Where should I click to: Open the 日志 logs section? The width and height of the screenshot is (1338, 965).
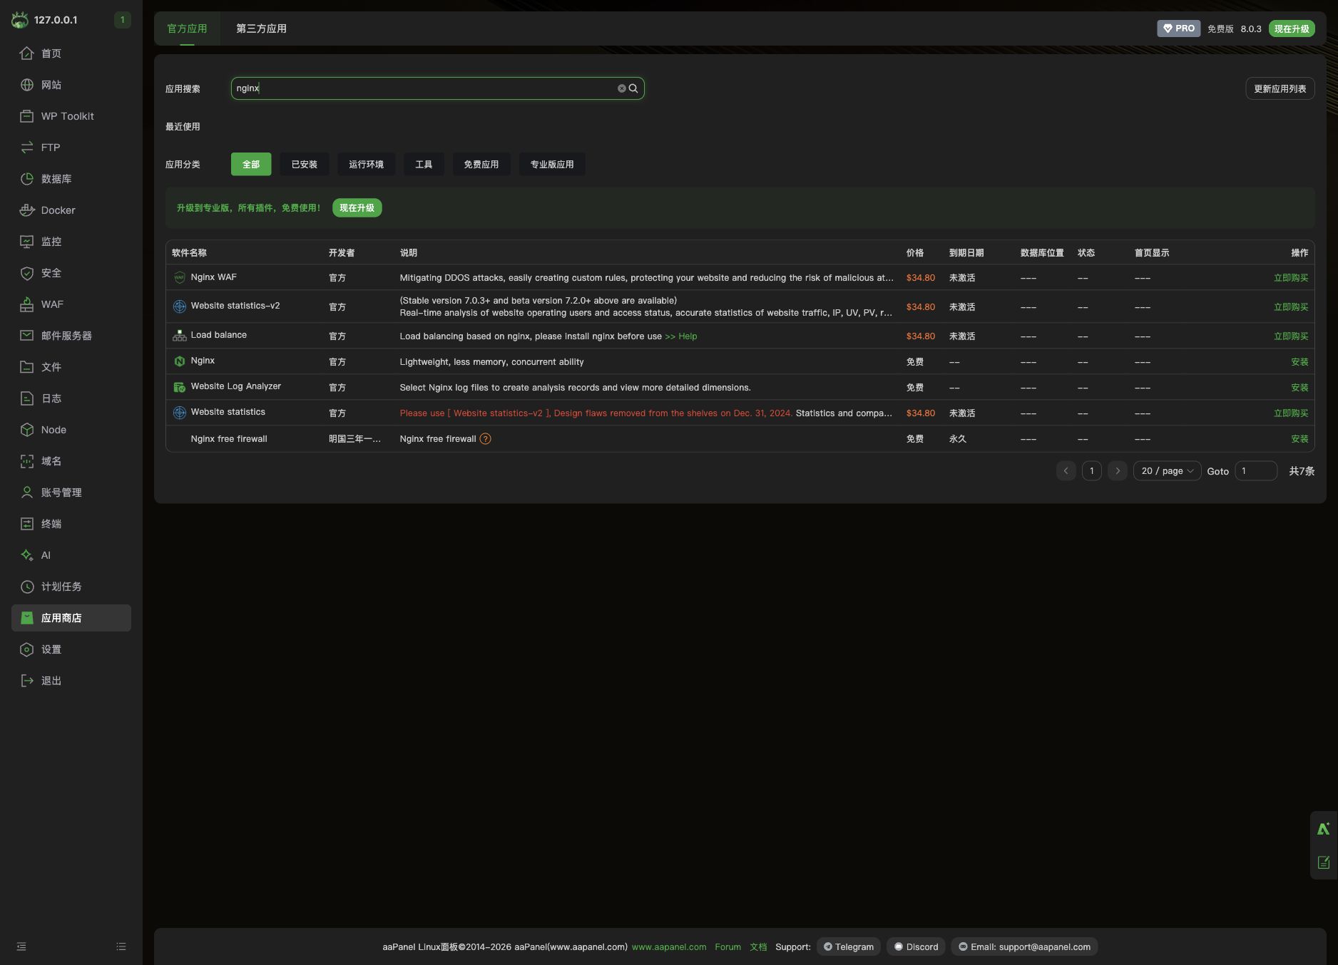(x=71, y=398)
